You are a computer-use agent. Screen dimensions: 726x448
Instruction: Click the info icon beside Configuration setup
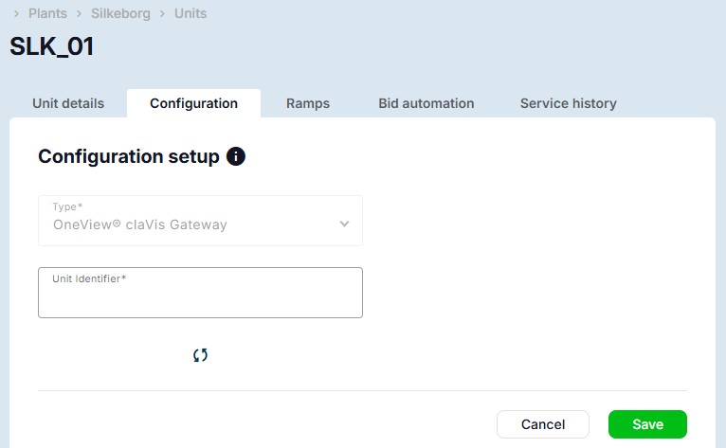[236, 156]
